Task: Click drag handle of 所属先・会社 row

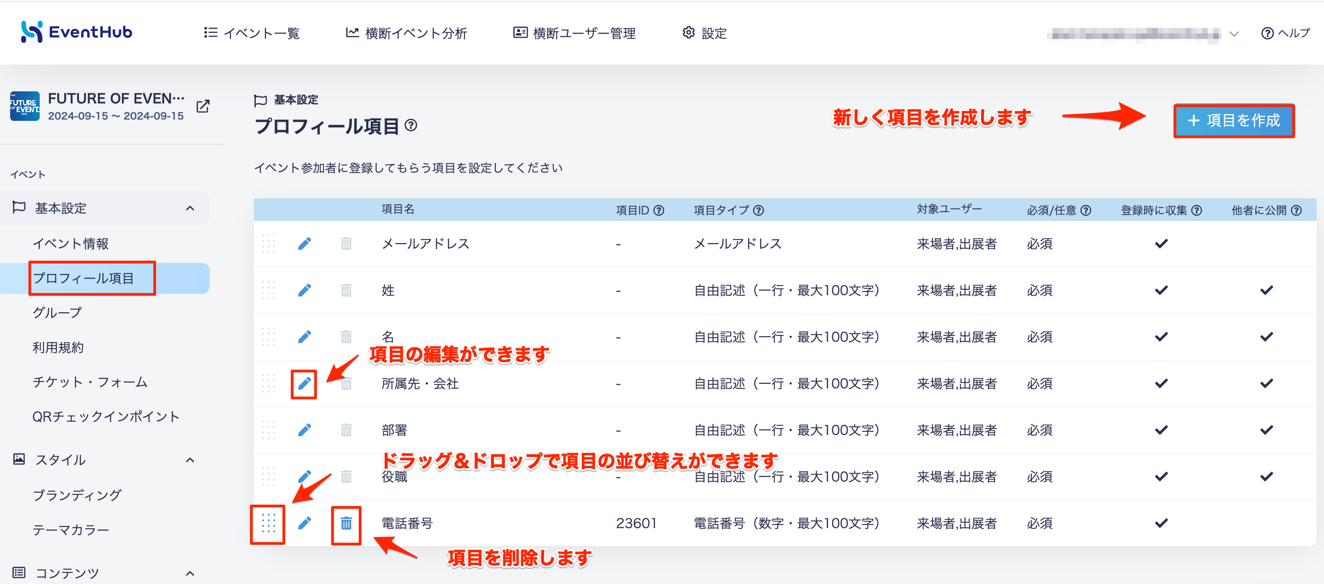Action: click(x=269, y=384)
